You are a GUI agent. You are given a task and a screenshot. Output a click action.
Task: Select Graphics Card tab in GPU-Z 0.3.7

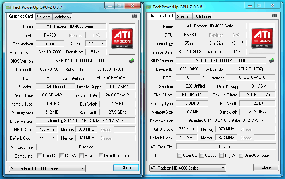[x=21, y=16]
